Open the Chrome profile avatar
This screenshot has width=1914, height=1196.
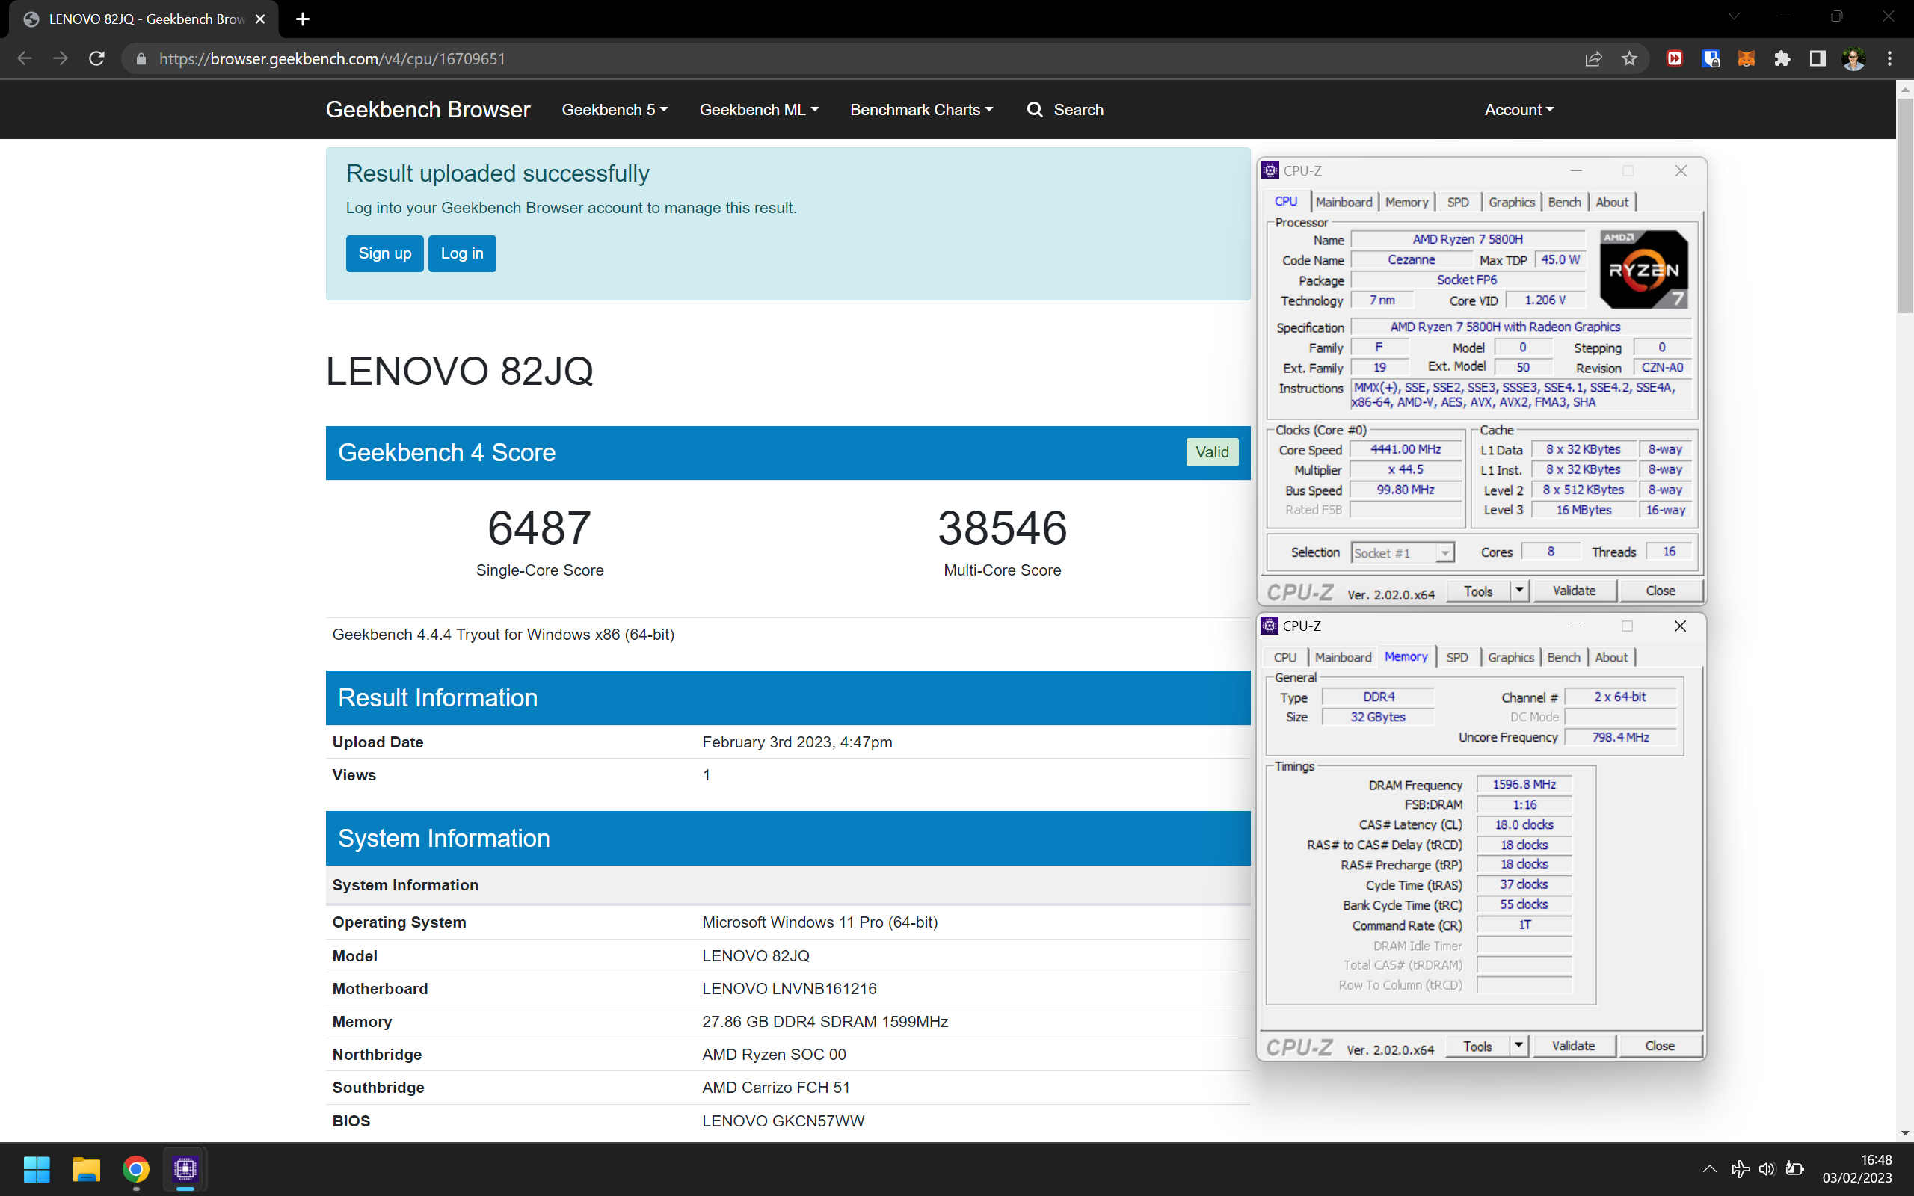(x=1854, y=58)
